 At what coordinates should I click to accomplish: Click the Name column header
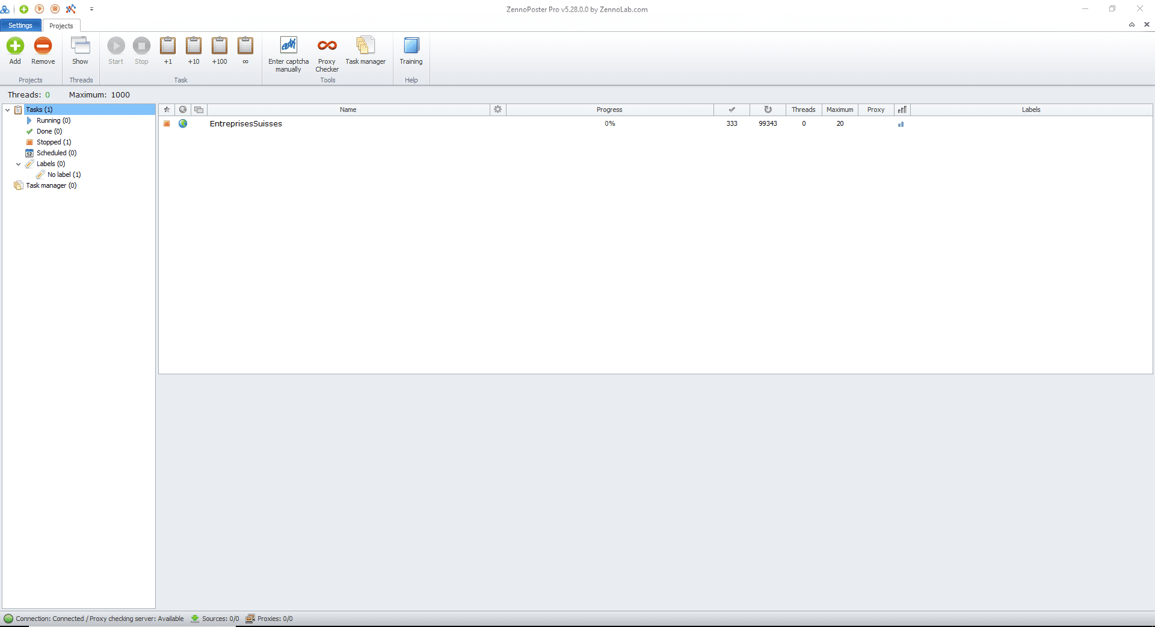tap(348, 110)
